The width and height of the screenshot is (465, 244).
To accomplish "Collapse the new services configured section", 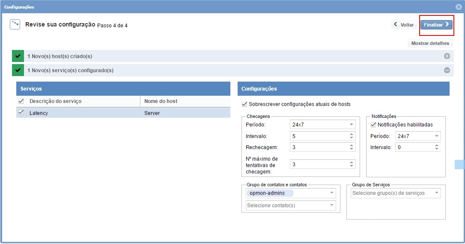I will 447,70.
